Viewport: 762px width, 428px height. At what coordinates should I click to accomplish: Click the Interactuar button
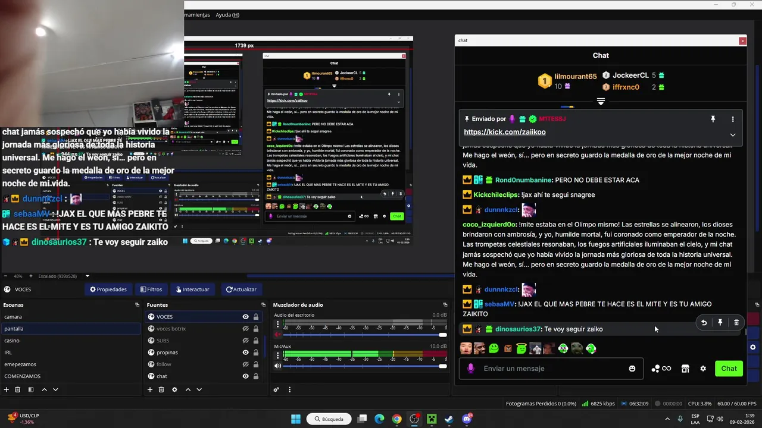coord(192,289)
